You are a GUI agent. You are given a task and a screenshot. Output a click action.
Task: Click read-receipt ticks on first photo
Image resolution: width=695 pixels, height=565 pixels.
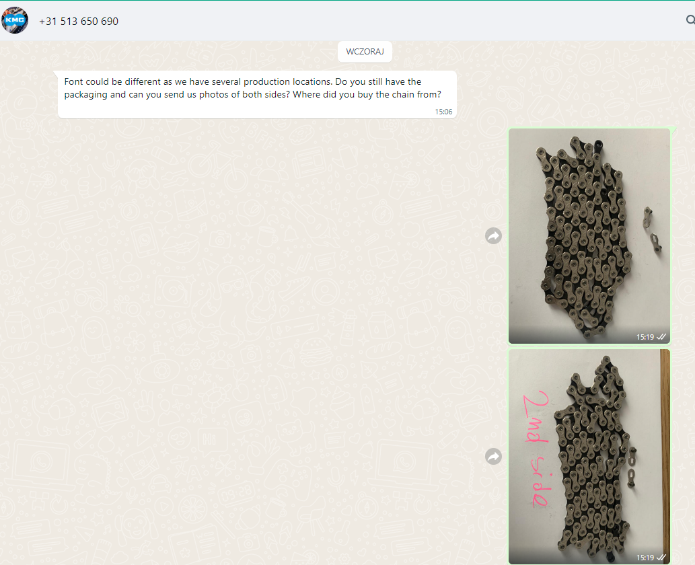tap(661, 337)
